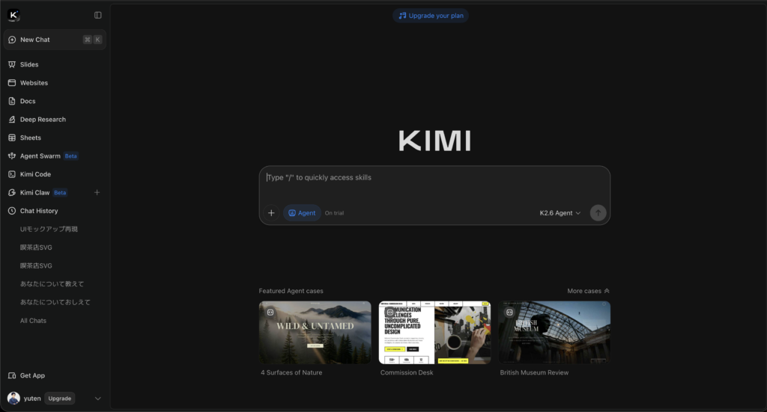The height and width of the screenshot is (412, 767).
Task: Open '4 Surfaces of Nature' thumbnail
Action: pyautogui.click(x=315, y=333)
